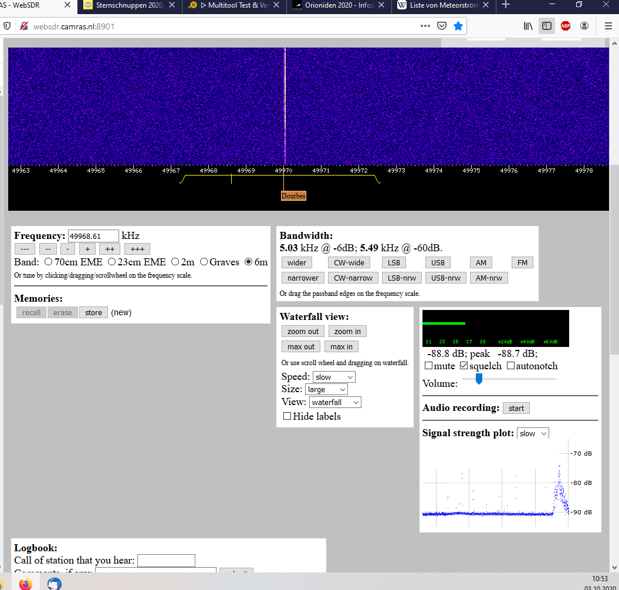Step frequency up with +++ button
Image resolution: width=619 pixels, height=590 pixels.
tap(137, 249)
